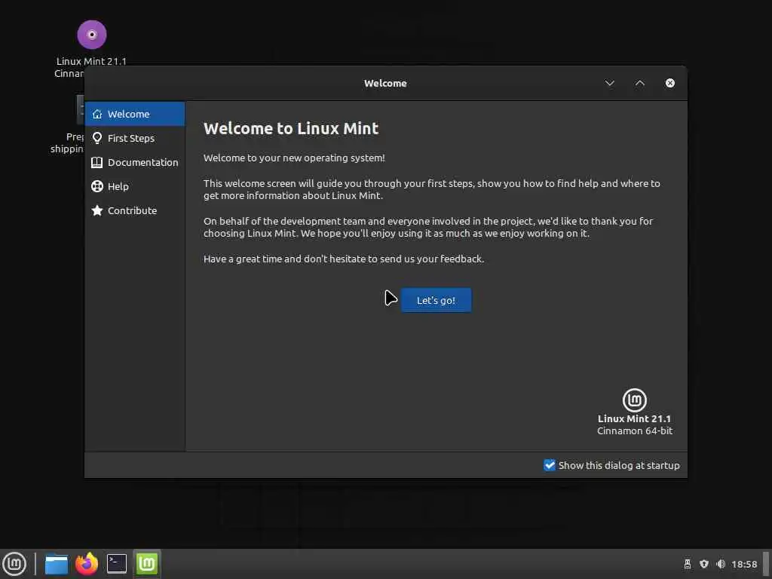
Task: Uncheck Show this dialog at startup
Action: point(550,464)
